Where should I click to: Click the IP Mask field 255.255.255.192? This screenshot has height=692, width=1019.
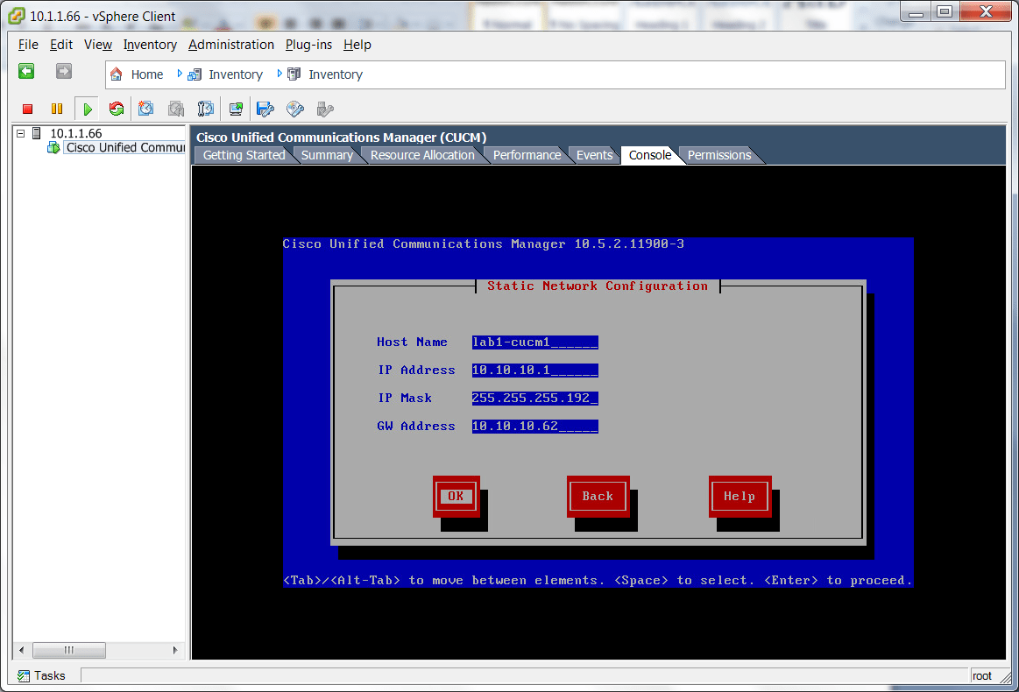coord(534,399)
